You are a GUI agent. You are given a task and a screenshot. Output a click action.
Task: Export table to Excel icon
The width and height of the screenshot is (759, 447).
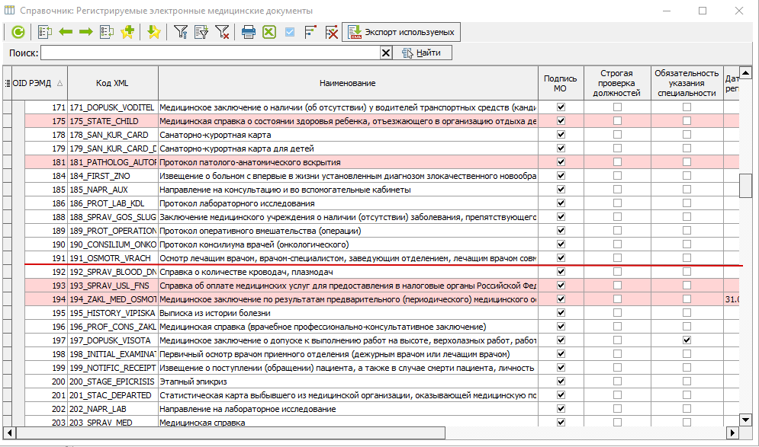(269, 33)
